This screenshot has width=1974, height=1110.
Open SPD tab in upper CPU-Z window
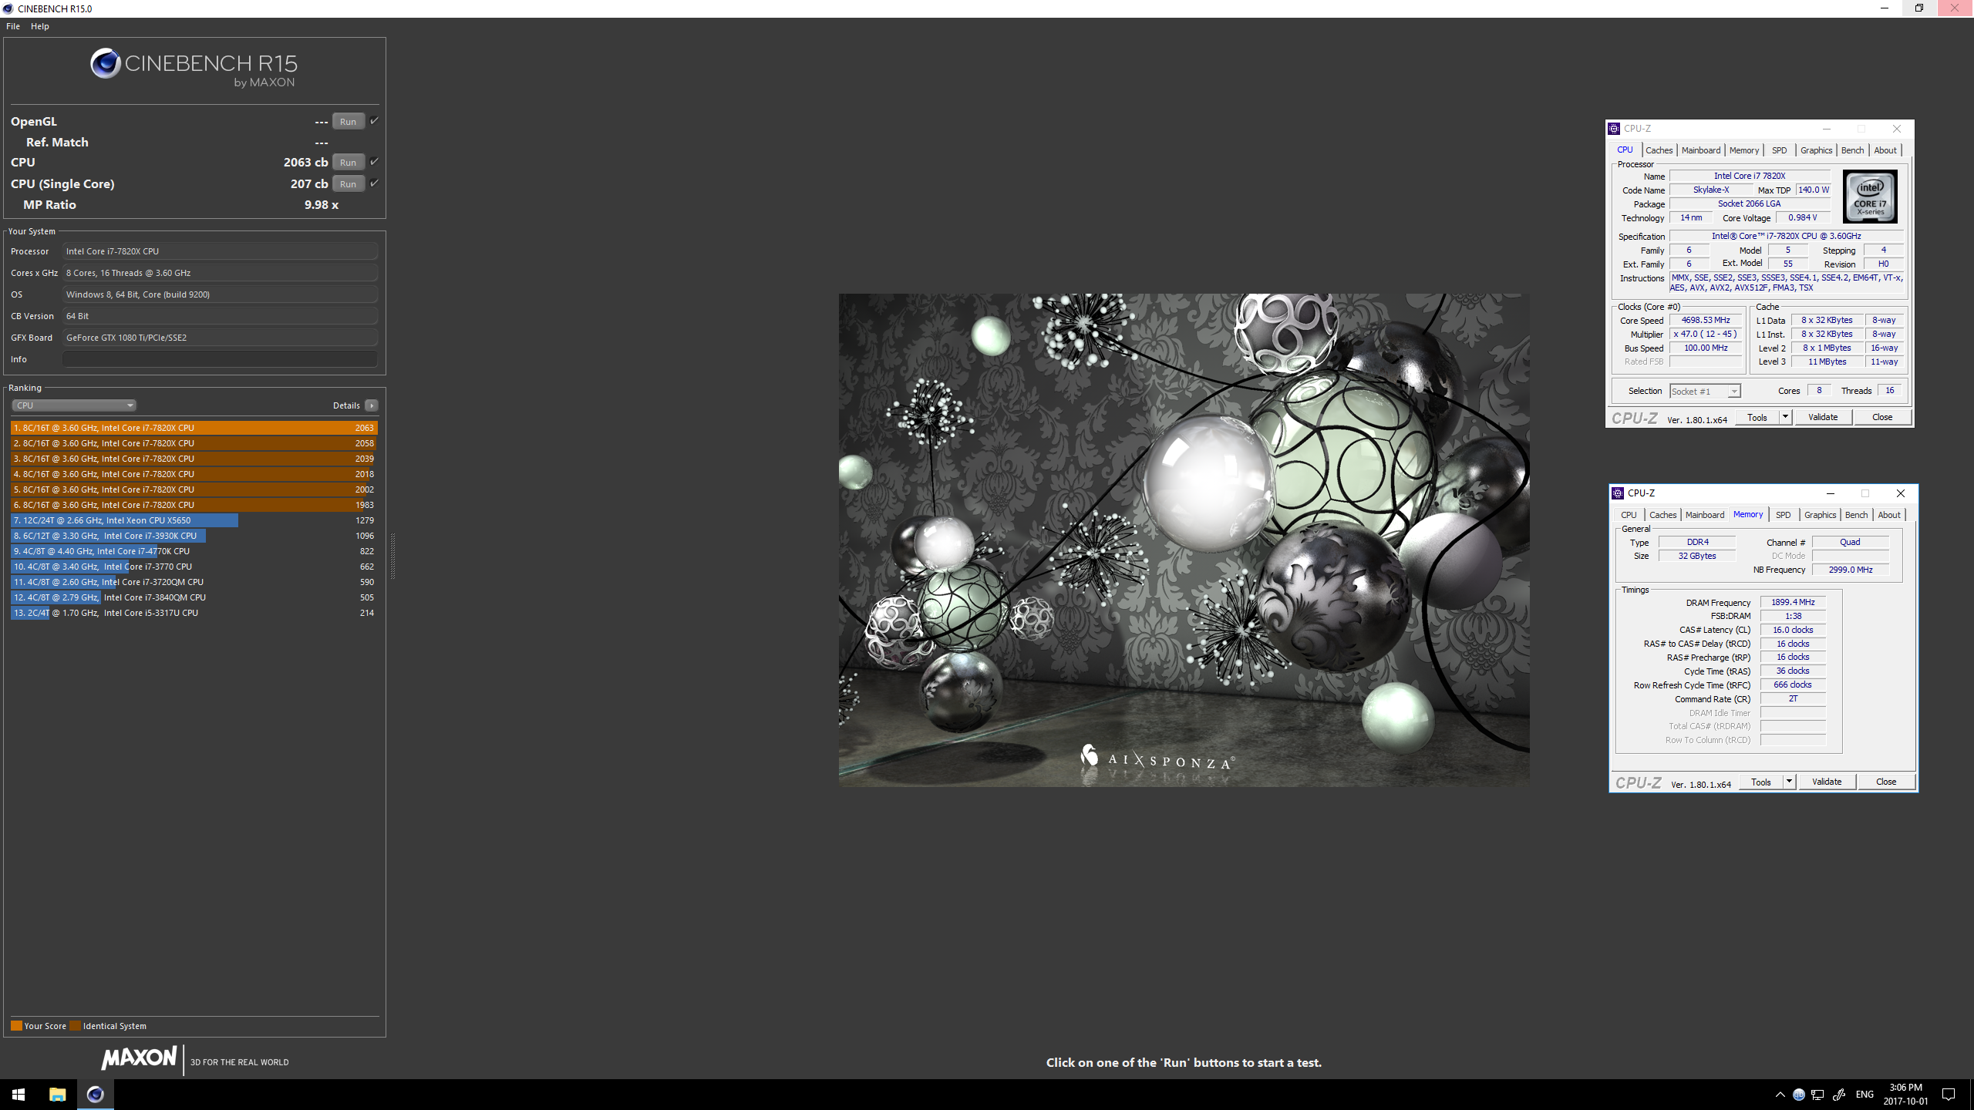[1779, 150]
